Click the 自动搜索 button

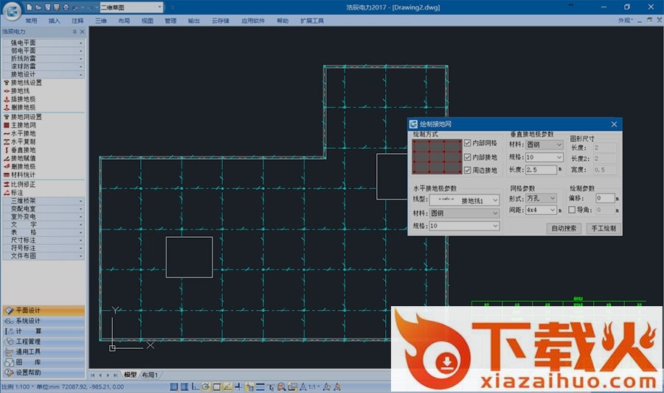[x=564, y=229]
